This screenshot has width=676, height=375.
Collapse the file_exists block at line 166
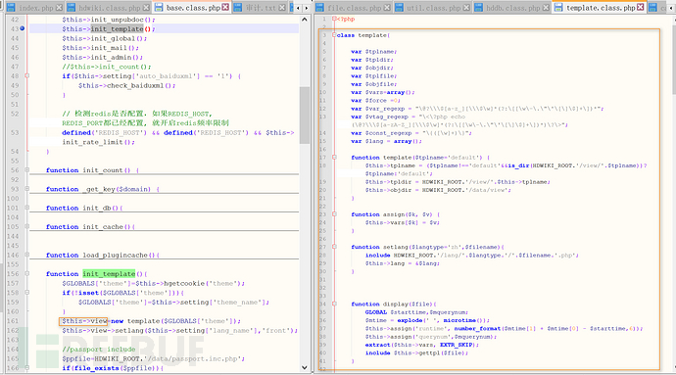tap(26, 368)
